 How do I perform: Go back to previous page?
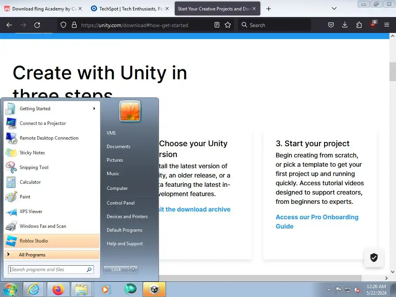[9, 25]
